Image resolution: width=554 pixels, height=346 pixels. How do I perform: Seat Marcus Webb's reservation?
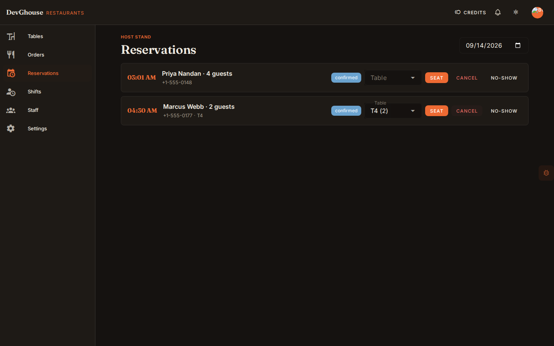pyautogui.click(x=437, y=111)
